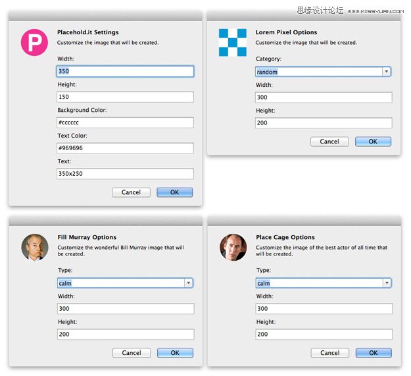Focus the Background Color field #cccccc
The image size is (411, 376).
tap(125, 122)
